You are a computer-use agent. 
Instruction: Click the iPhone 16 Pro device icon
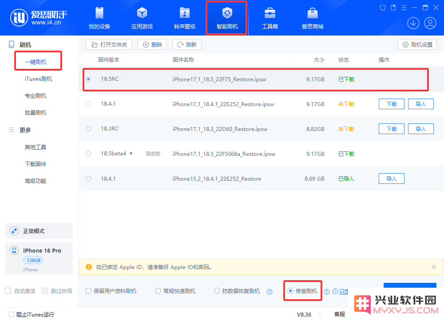(x=14, y=250)
